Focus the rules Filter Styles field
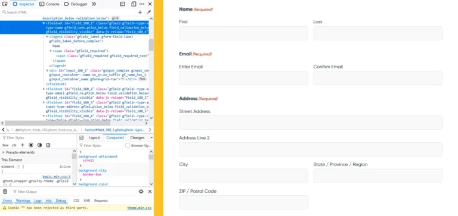This screenshot has height=216, width=458. click(38, 137)
